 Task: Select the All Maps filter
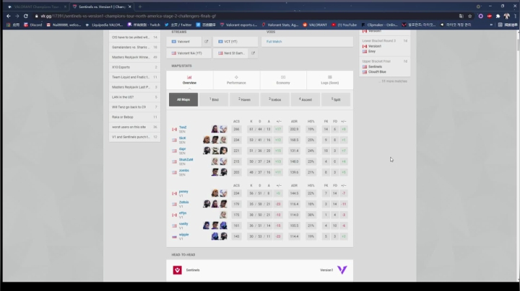tap(183, 99)
